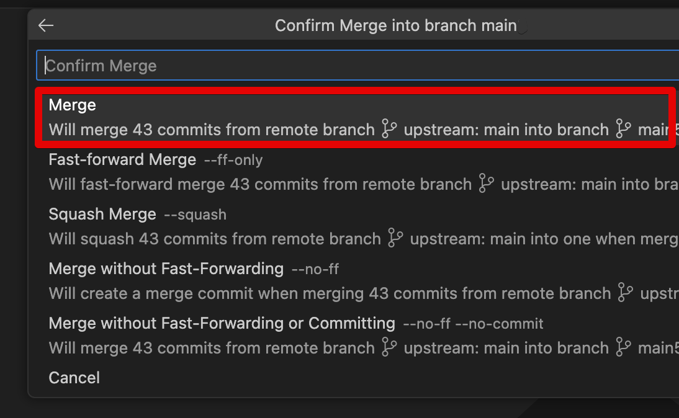Click the Confirm Merge input field
The height and width of the screenshot is (418, 679).
pos(357,65)
